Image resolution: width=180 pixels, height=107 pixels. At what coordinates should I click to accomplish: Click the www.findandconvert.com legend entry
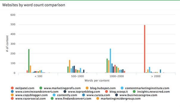(x=71, y=98)
